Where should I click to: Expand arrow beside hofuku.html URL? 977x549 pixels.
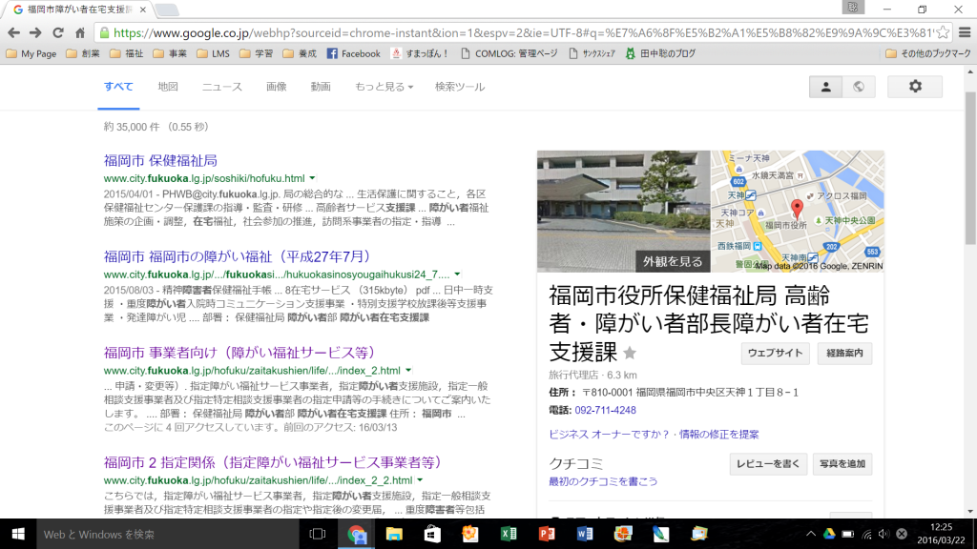(312, 178)
